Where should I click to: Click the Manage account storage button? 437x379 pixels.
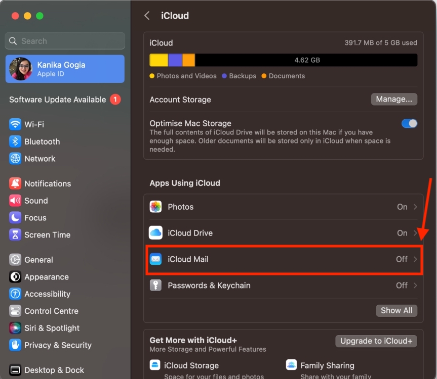tap(394, 99)
